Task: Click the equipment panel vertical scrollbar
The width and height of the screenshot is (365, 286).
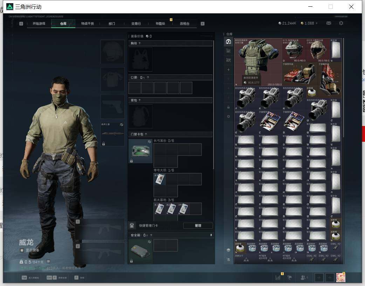Action: [213, 105]
